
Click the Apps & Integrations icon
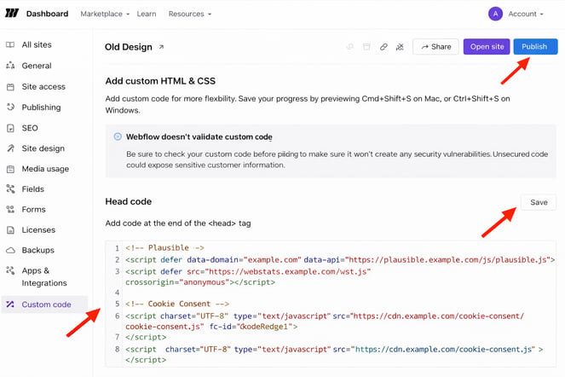[x=10, y=270]
